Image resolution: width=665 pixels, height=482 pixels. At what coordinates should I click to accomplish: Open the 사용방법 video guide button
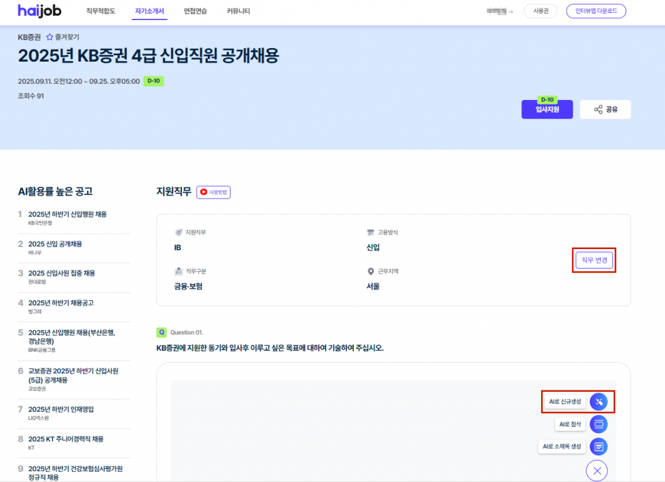pos(213,192)
